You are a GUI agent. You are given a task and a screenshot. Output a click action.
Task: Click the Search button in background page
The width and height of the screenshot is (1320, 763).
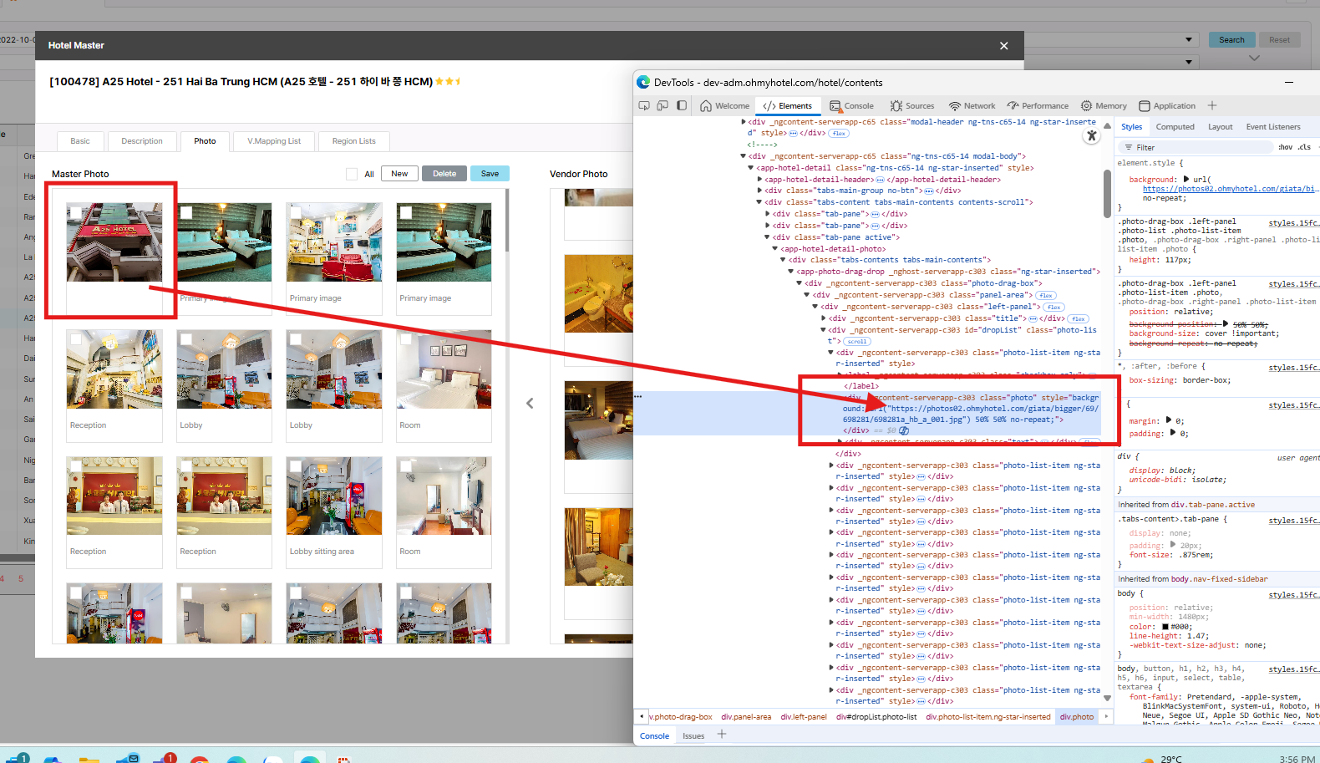click(x=1231, y=40)
